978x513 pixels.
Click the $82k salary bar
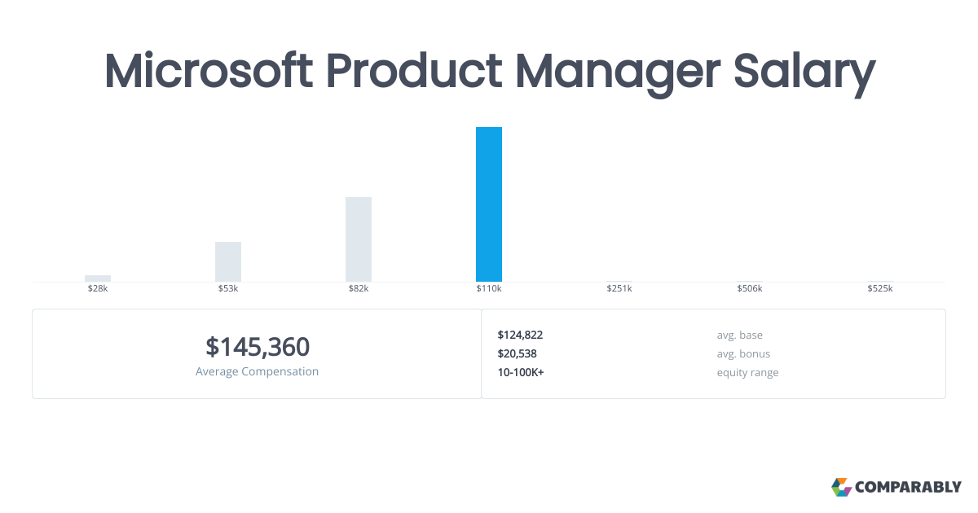pyautogui.click(x=359, y=239)
